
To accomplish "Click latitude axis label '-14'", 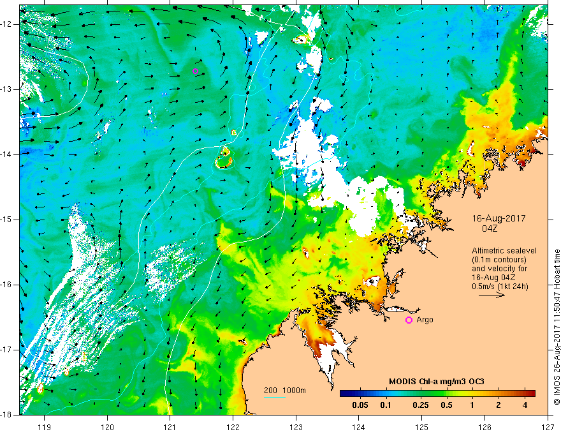I will click(7, 154).
